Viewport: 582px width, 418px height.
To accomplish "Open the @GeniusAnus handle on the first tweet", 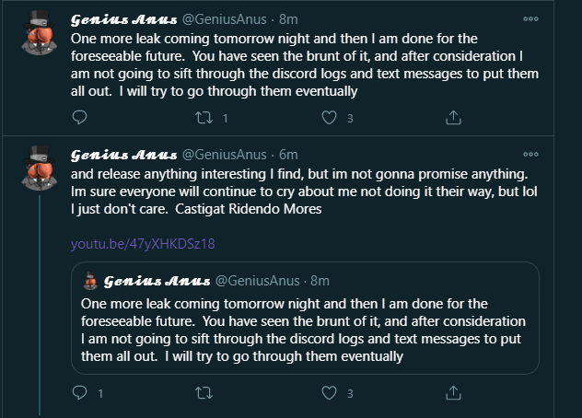I will [x=224, y=19].
